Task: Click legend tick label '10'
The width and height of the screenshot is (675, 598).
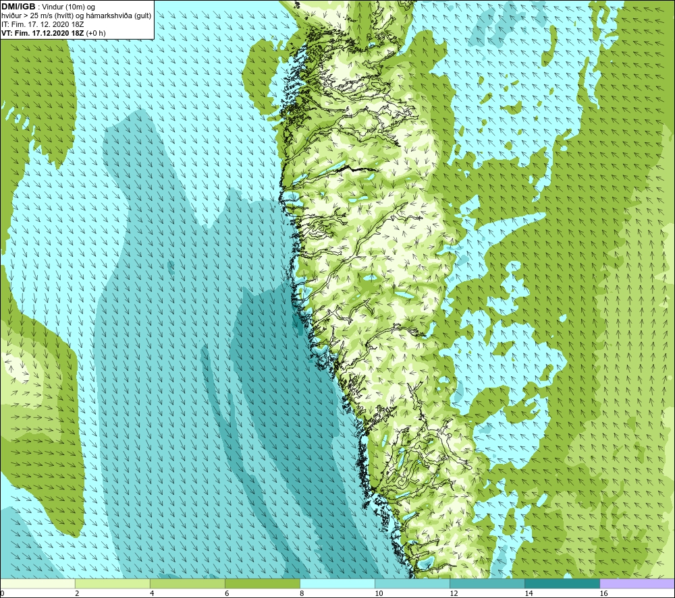Action: click(379, 593)
